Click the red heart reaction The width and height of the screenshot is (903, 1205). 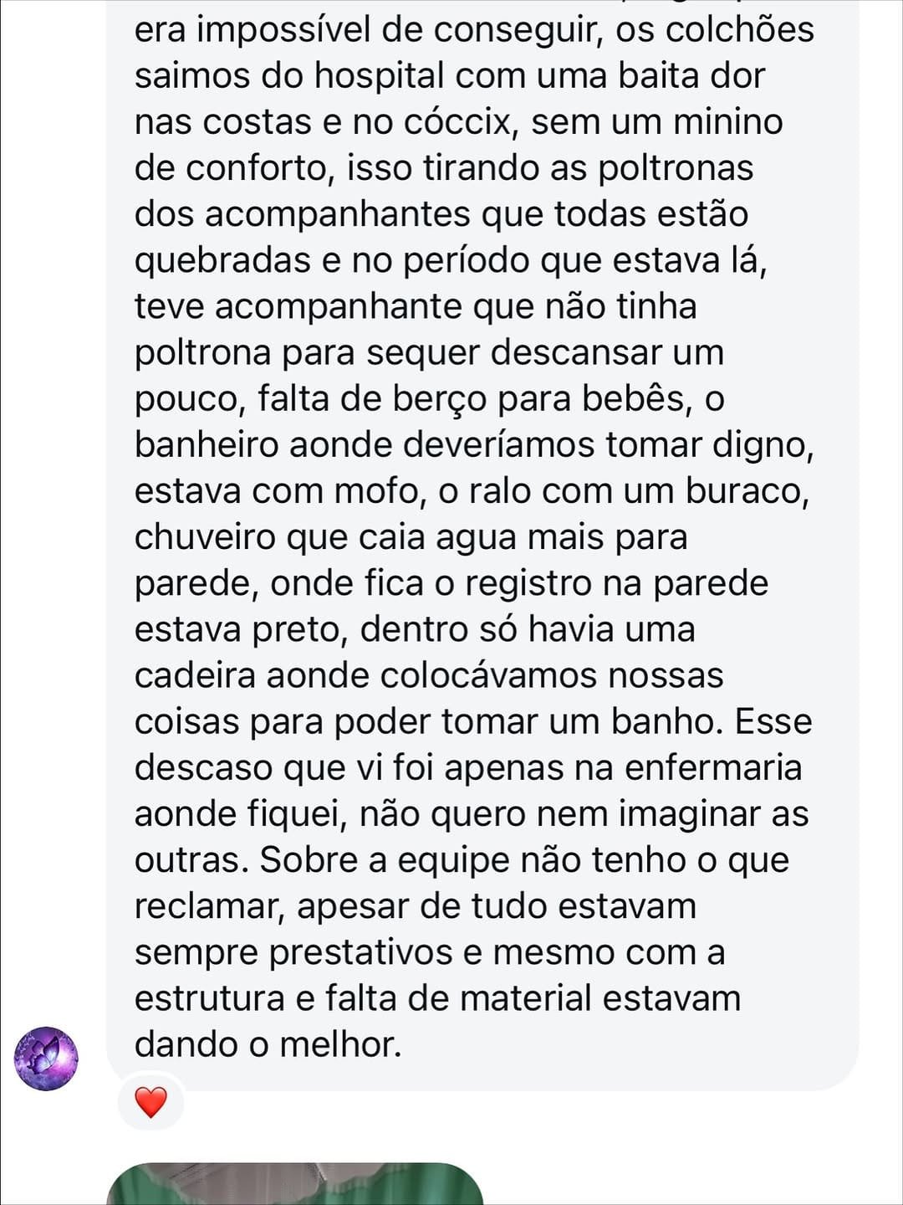150,1102
